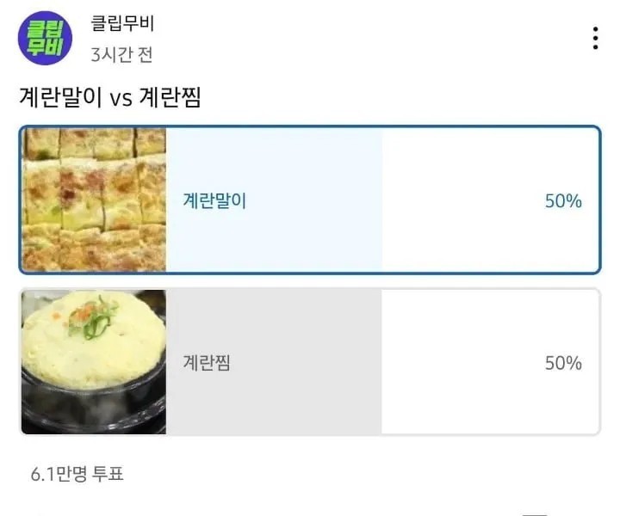Click the word 계란말이 in the post heading
Image resolution: width=620 pixels, height=516 pixels.
tap(60, 98)
